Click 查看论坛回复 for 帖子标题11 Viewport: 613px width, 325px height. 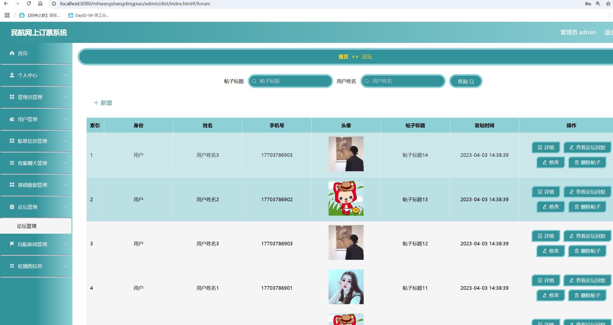click(x=587, y=281)
